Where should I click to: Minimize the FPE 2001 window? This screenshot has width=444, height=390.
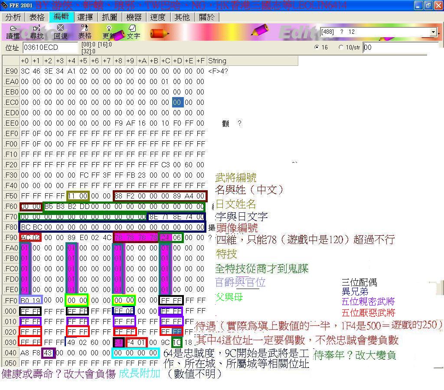[x=418, y=5]
